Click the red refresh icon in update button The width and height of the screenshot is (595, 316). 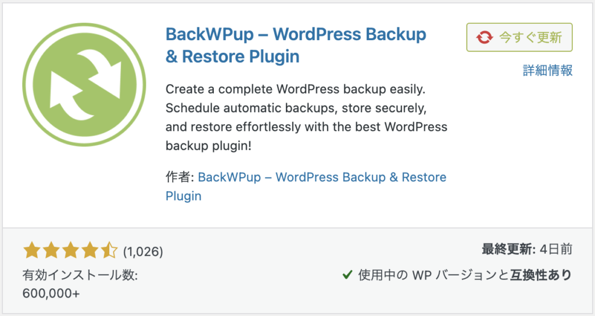click(483, 38)
